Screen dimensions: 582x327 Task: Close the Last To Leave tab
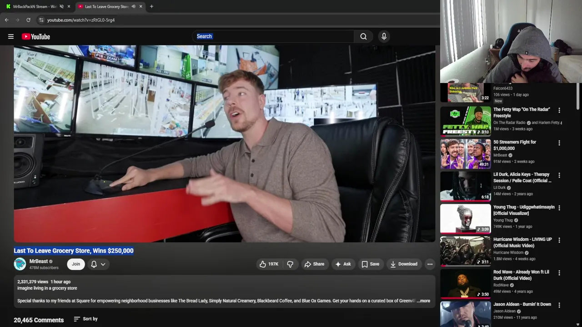[x=140, y=6]
